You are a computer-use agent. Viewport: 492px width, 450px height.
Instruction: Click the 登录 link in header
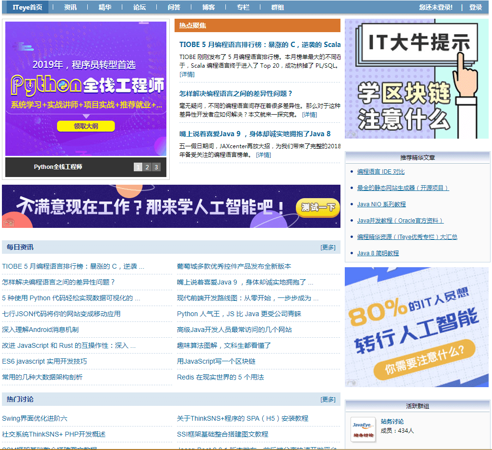click(x=475, y=7)
